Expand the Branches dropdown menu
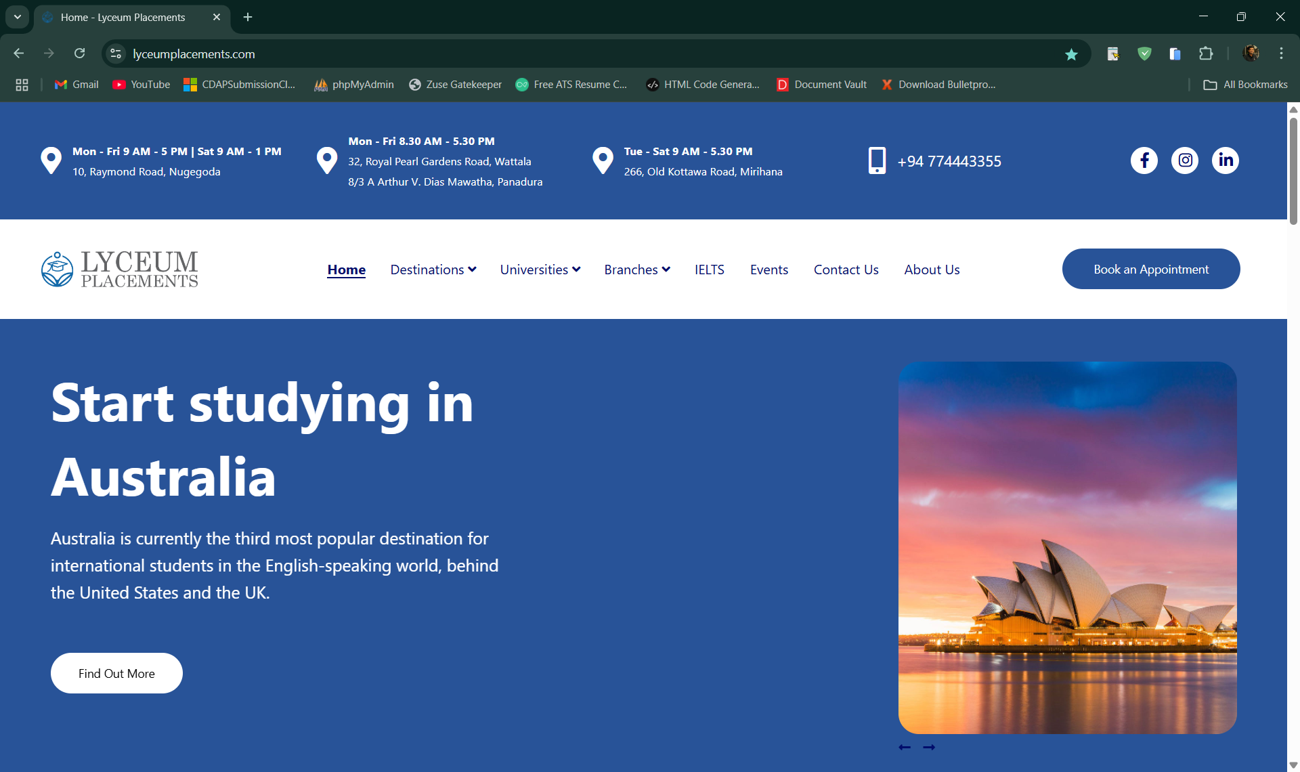Viewport: 1300px width, 772px height. coord(637,270)
